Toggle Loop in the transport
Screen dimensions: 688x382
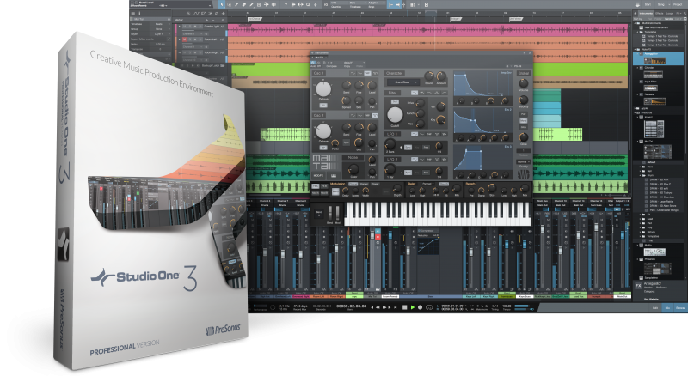pos(429,307)
